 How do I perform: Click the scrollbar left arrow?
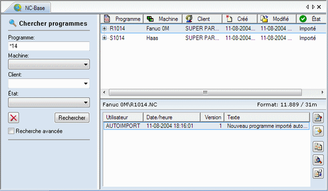104,92
